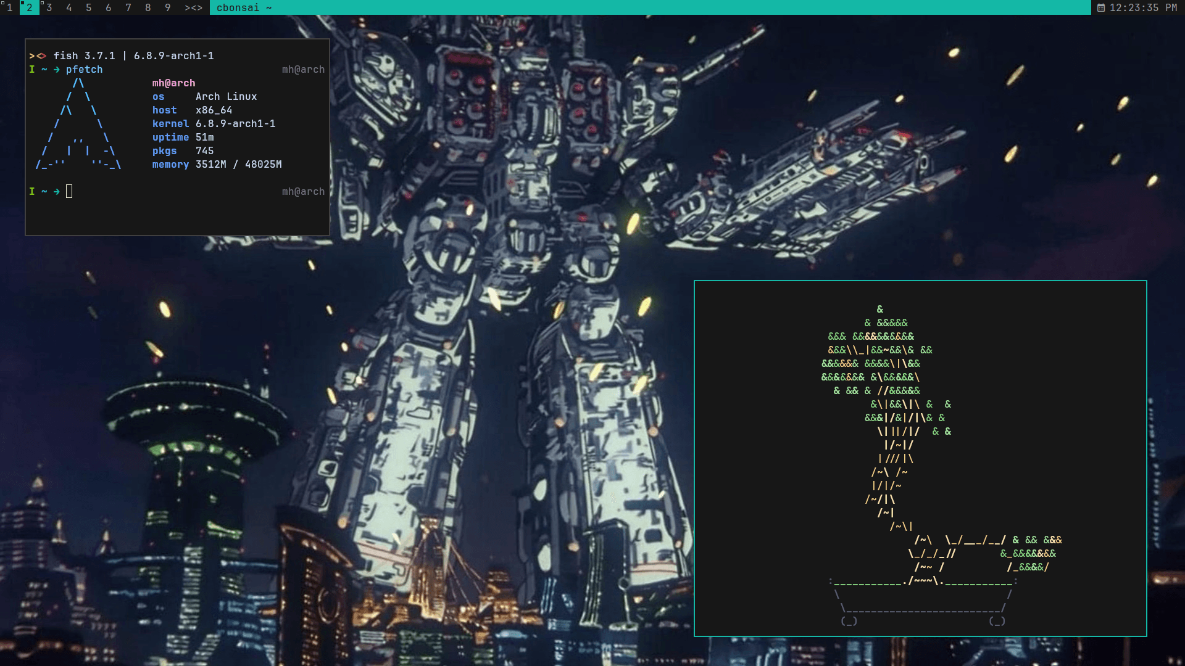This screenshot has height=666, width=1185.
Task: Click the right-side mh@arch on pfetch line
Action: (303, 70)
